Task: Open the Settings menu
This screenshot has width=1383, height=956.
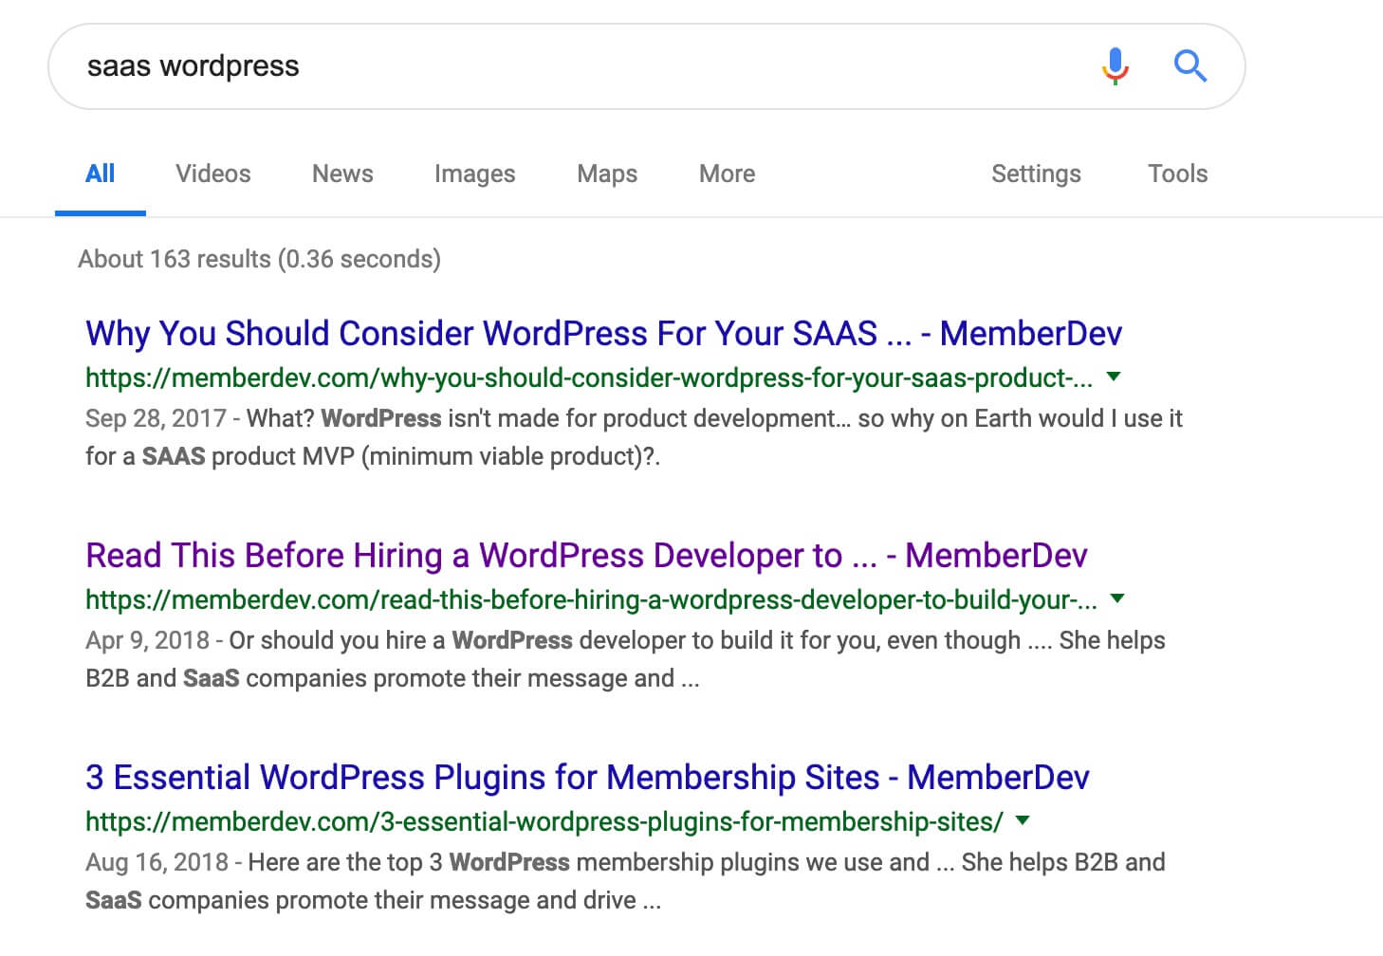Action: click(x=1036, y=174)
